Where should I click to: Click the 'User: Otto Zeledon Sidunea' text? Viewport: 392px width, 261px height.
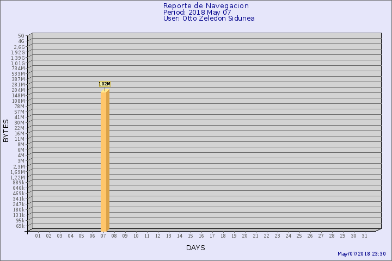(209, 18)
